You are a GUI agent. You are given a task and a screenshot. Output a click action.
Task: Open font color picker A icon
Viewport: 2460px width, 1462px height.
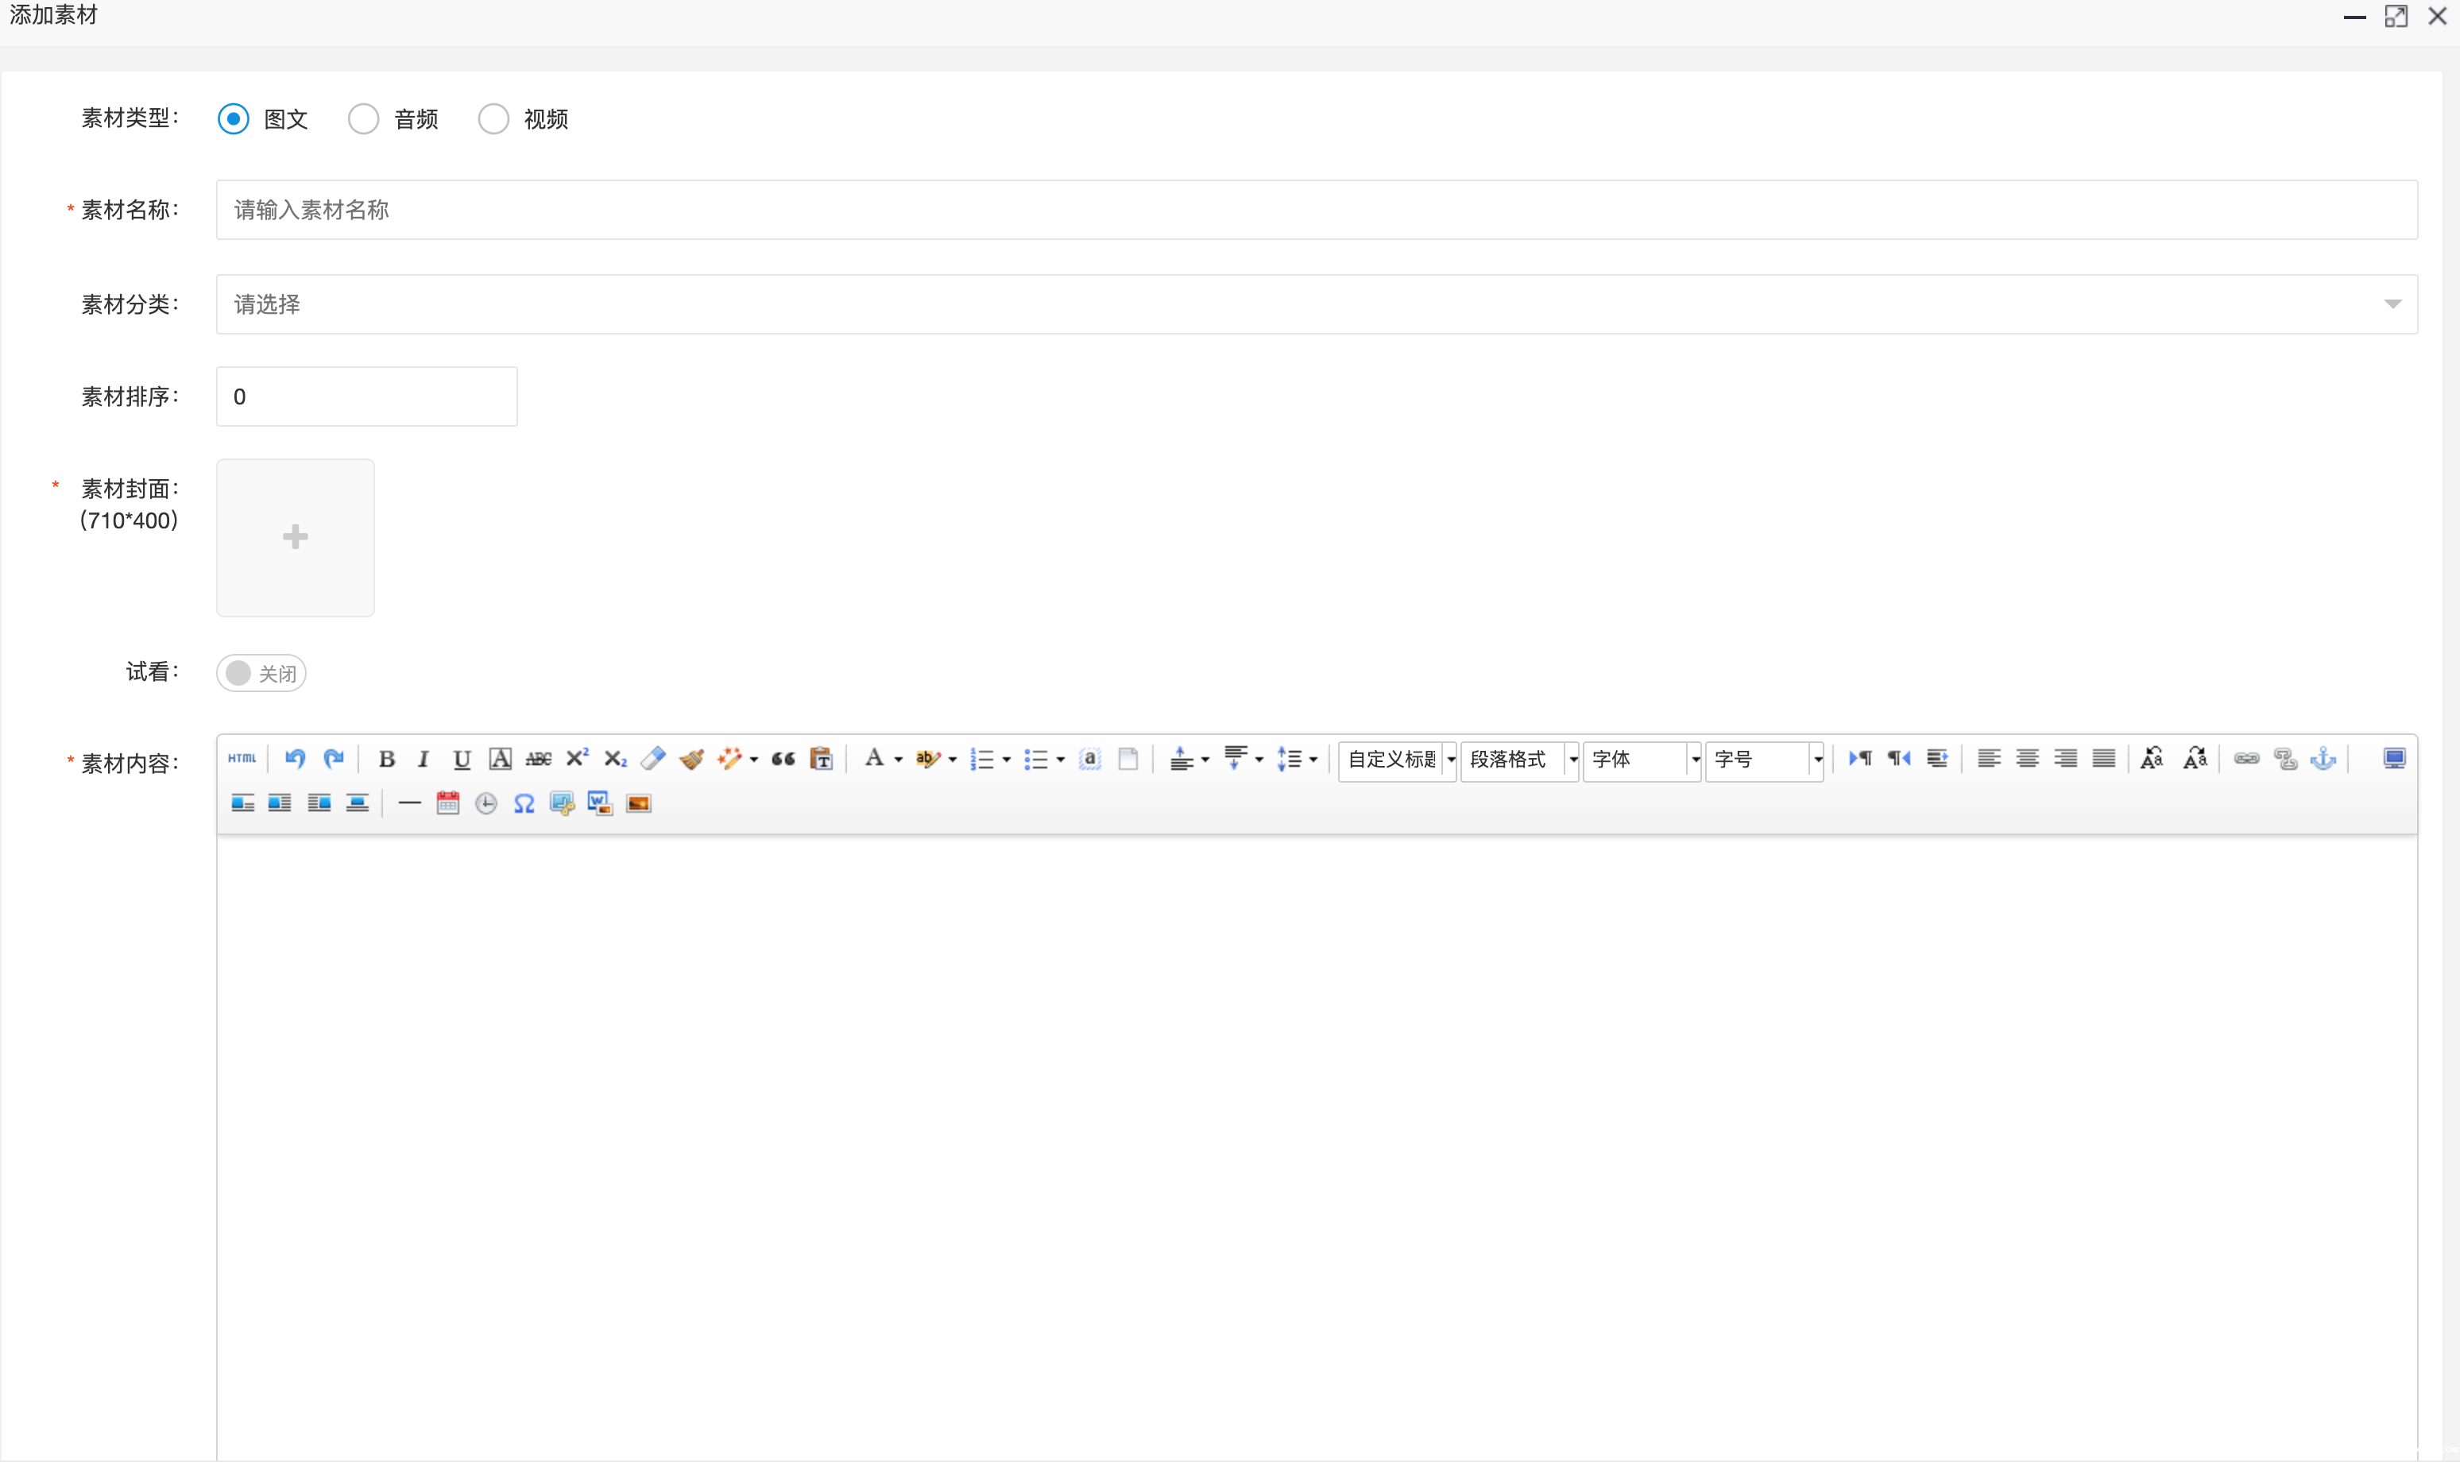pos(874,759)
